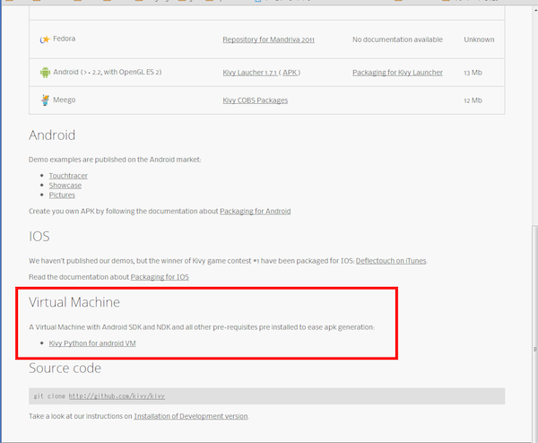Select 'No documentation available' text

coord(397,39)
